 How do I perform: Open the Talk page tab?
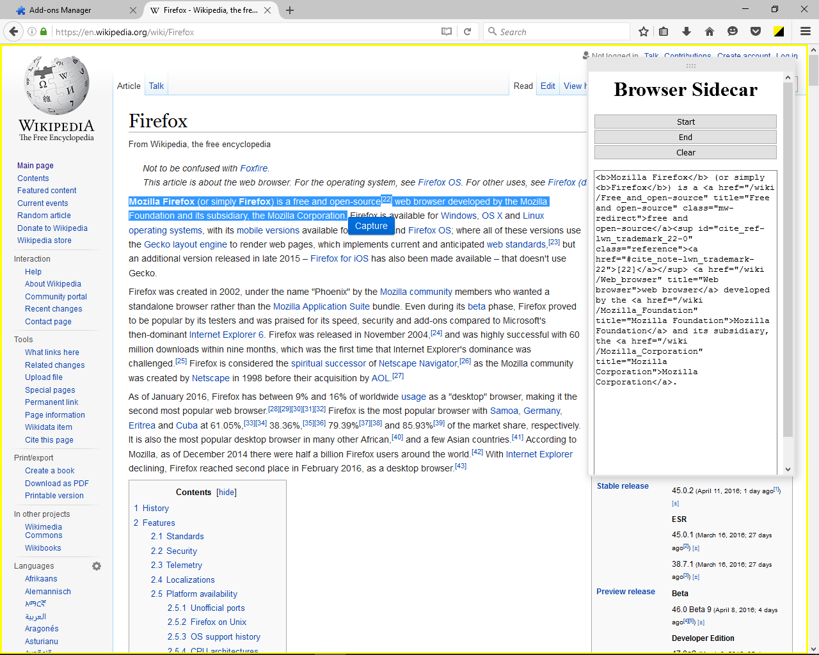(x=156, y=86)
